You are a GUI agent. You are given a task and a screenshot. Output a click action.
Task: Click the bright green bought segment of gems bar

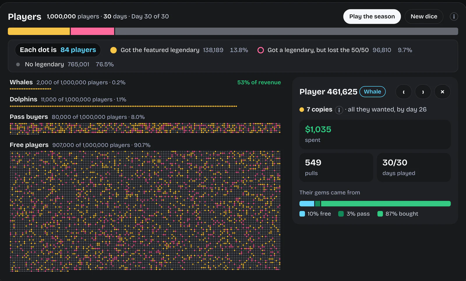point(386,204)
